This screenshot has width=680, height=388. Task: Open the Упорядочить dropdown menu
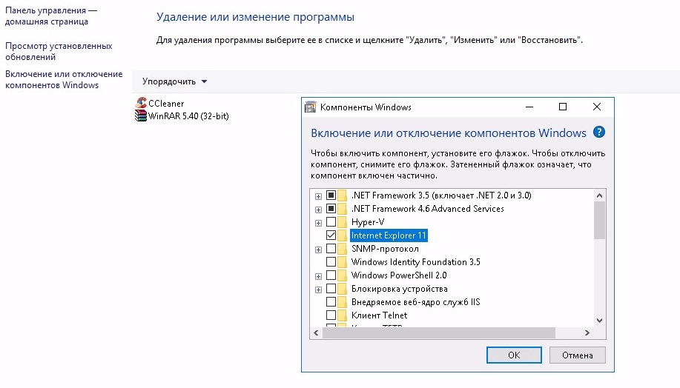[x=175, y=81]
